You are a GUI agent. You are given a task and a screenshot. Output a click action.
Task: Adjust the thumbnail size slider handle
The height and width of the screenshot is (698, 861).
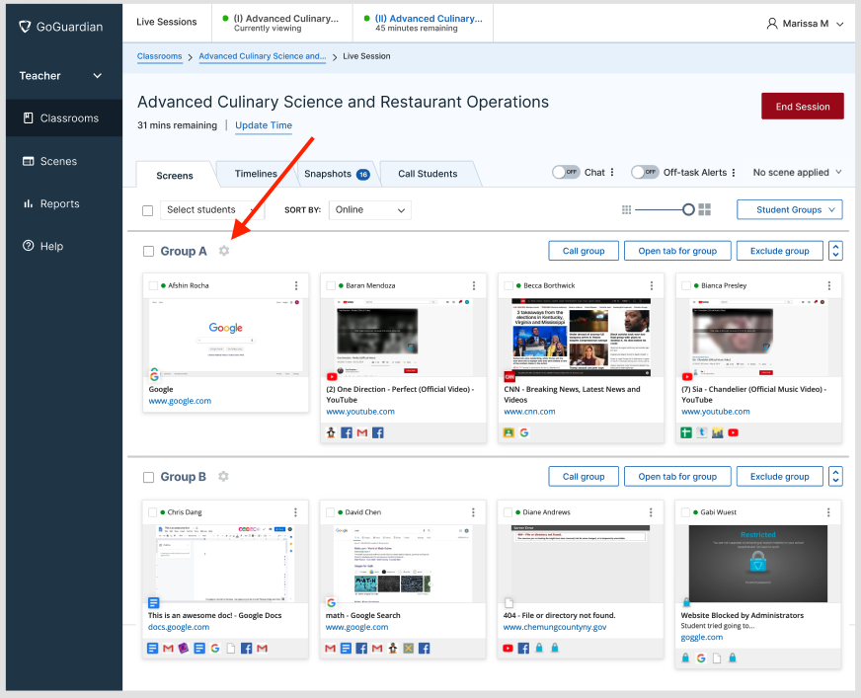688,209
